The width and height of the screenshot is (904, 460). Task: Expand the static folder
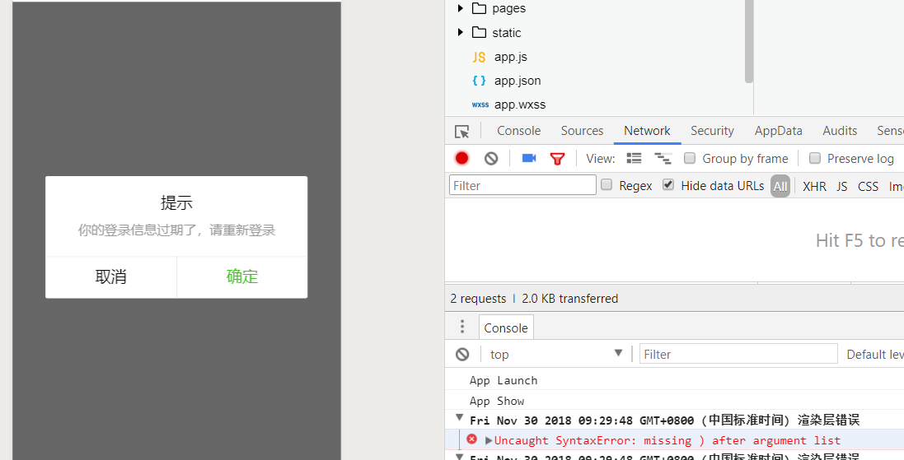pyautogui.click(x=461, y=33)
